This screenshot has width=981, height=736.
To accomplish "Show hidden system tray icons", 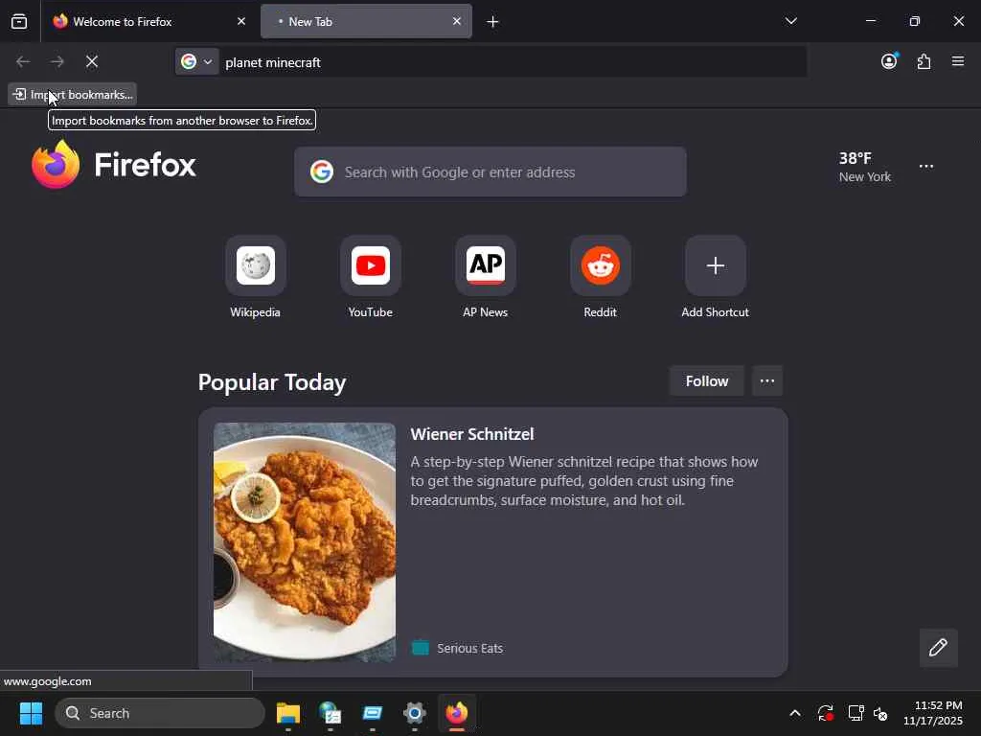I will point(795,713).
